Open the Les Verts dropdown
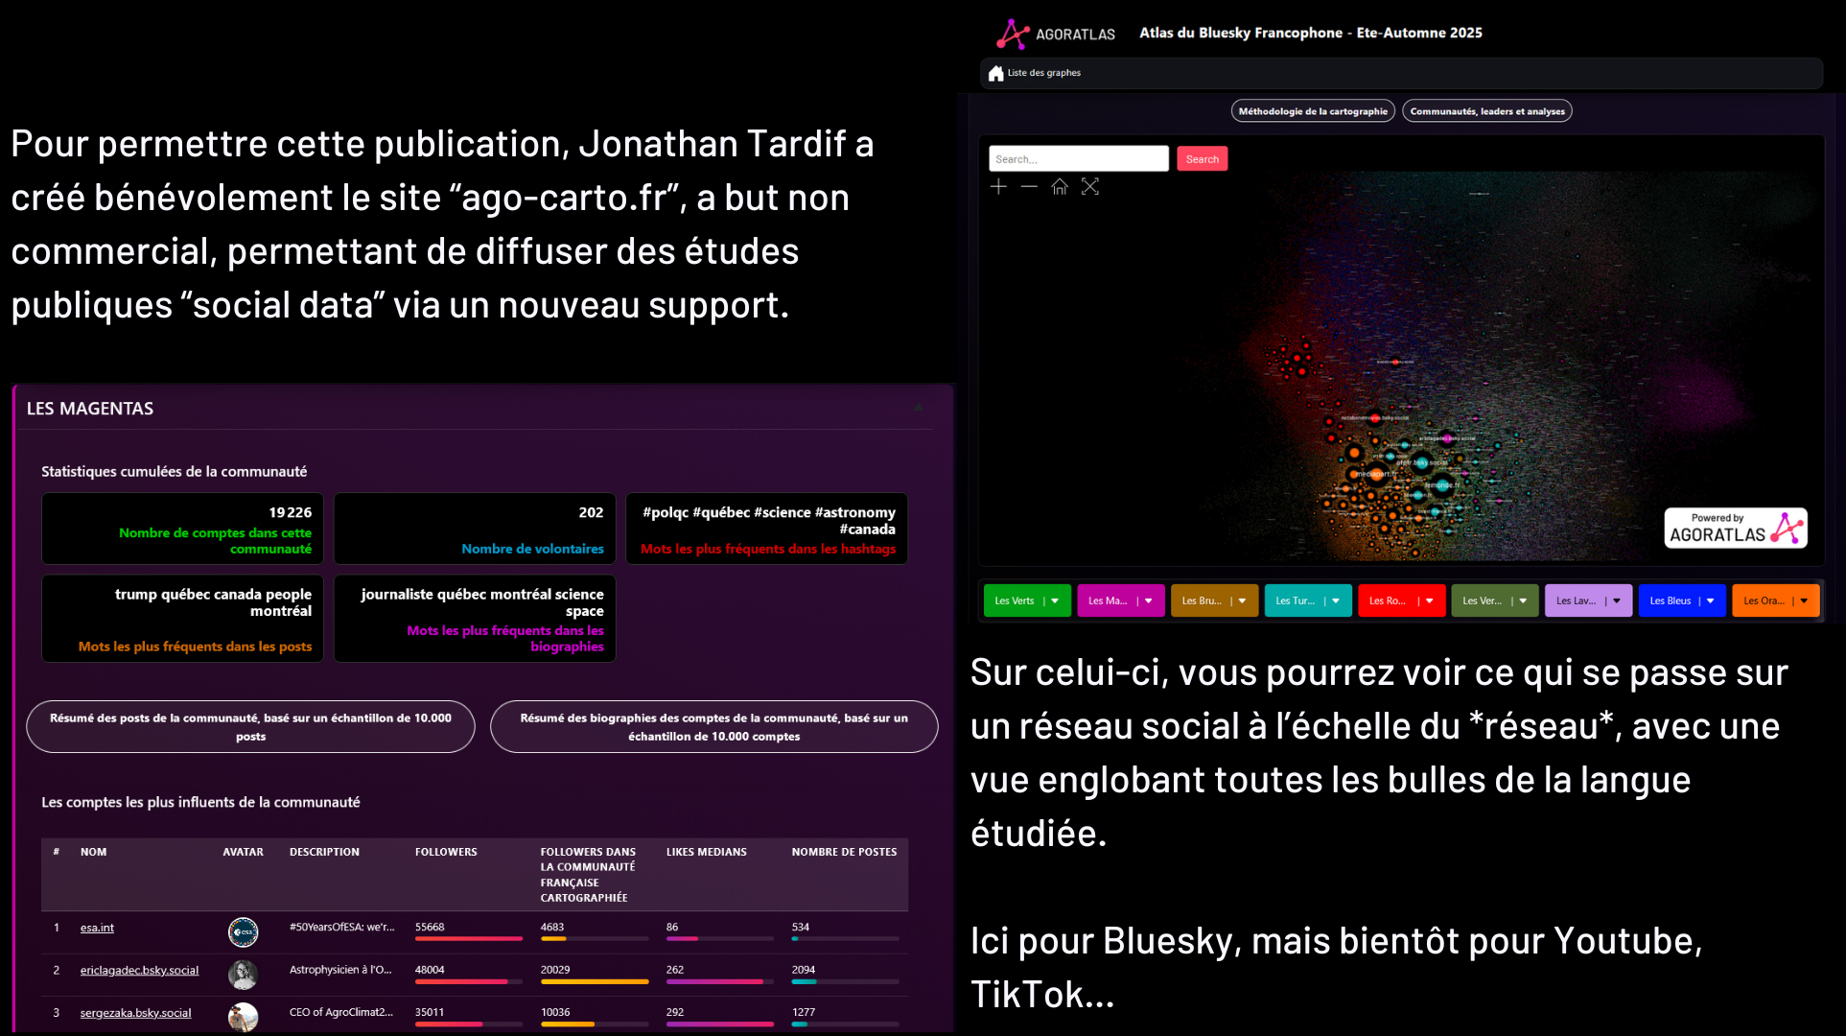The height and width of the screenshot is (1036, 1846). tap(1055, 601)
